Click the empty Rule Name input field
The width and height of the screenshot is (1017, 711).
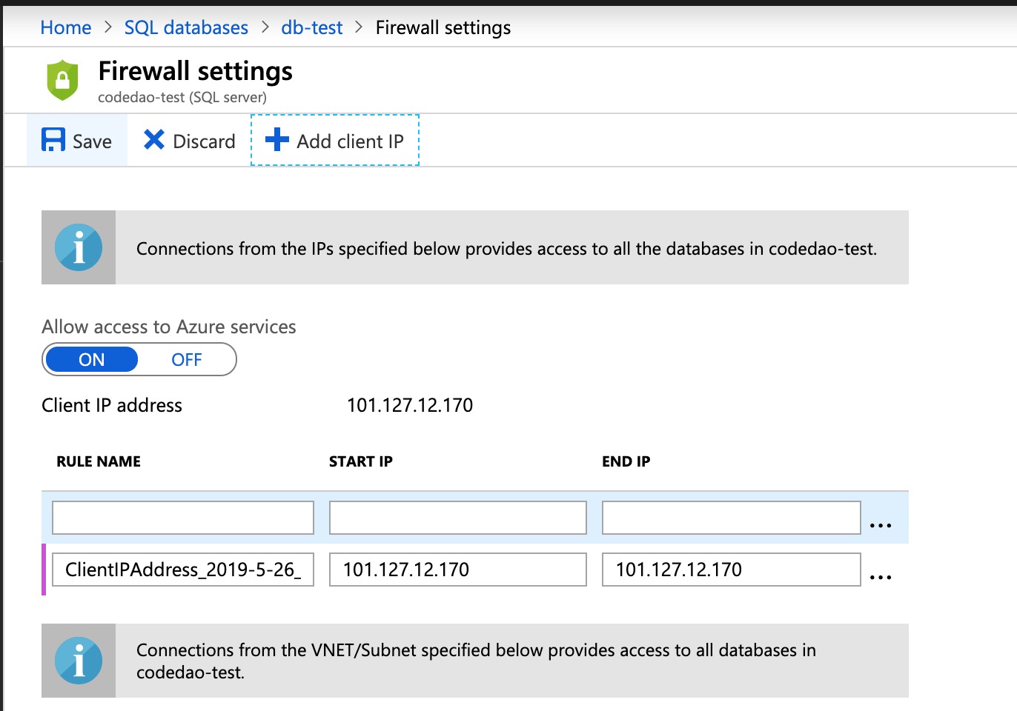(183, 518)
